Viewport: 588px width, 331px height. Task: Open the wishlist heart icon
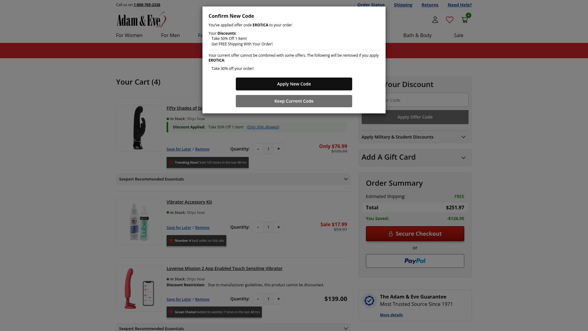tap(450, 20)
